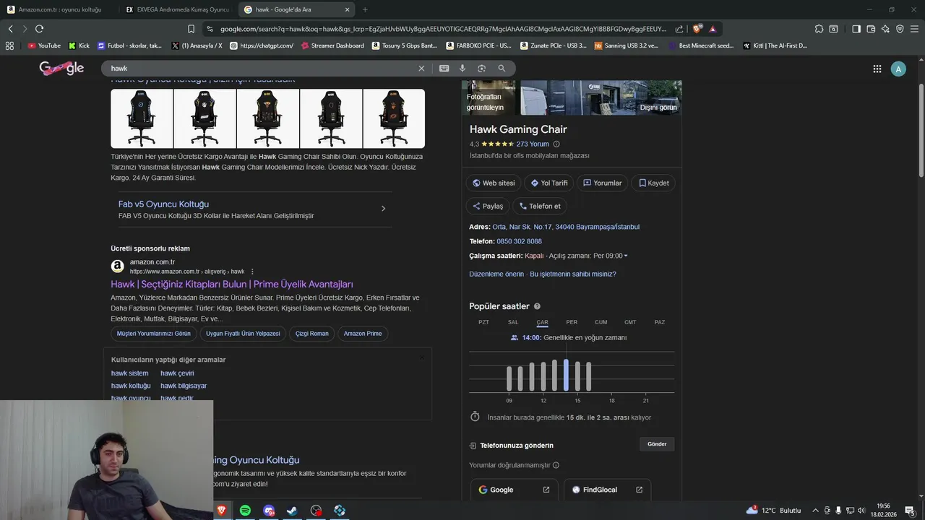Save the place with Kaydet button
This screenshot has height=520, width=925.
point(653,183)
